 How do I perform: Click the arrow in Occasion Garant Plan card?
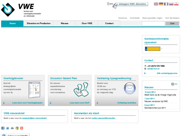pyautogui.click(x=51, y=103)
